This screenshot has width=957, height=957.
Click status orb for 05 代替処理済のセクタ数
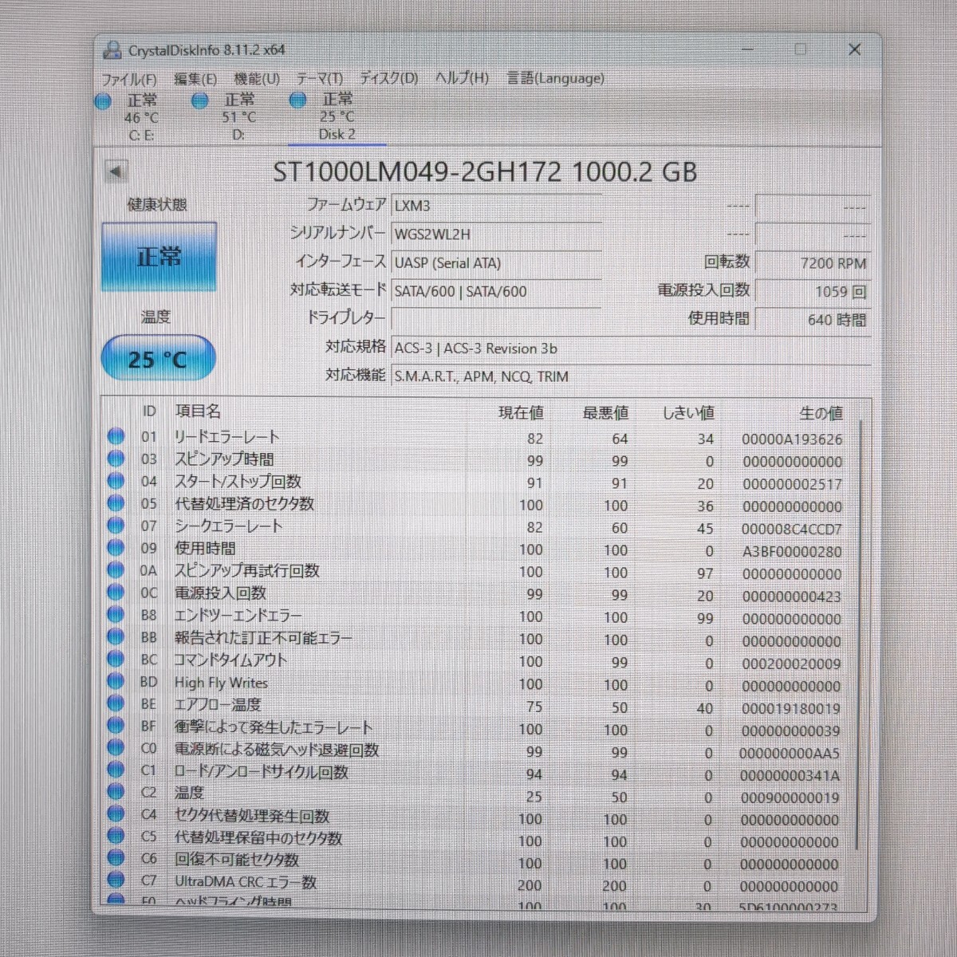point(116,503)
